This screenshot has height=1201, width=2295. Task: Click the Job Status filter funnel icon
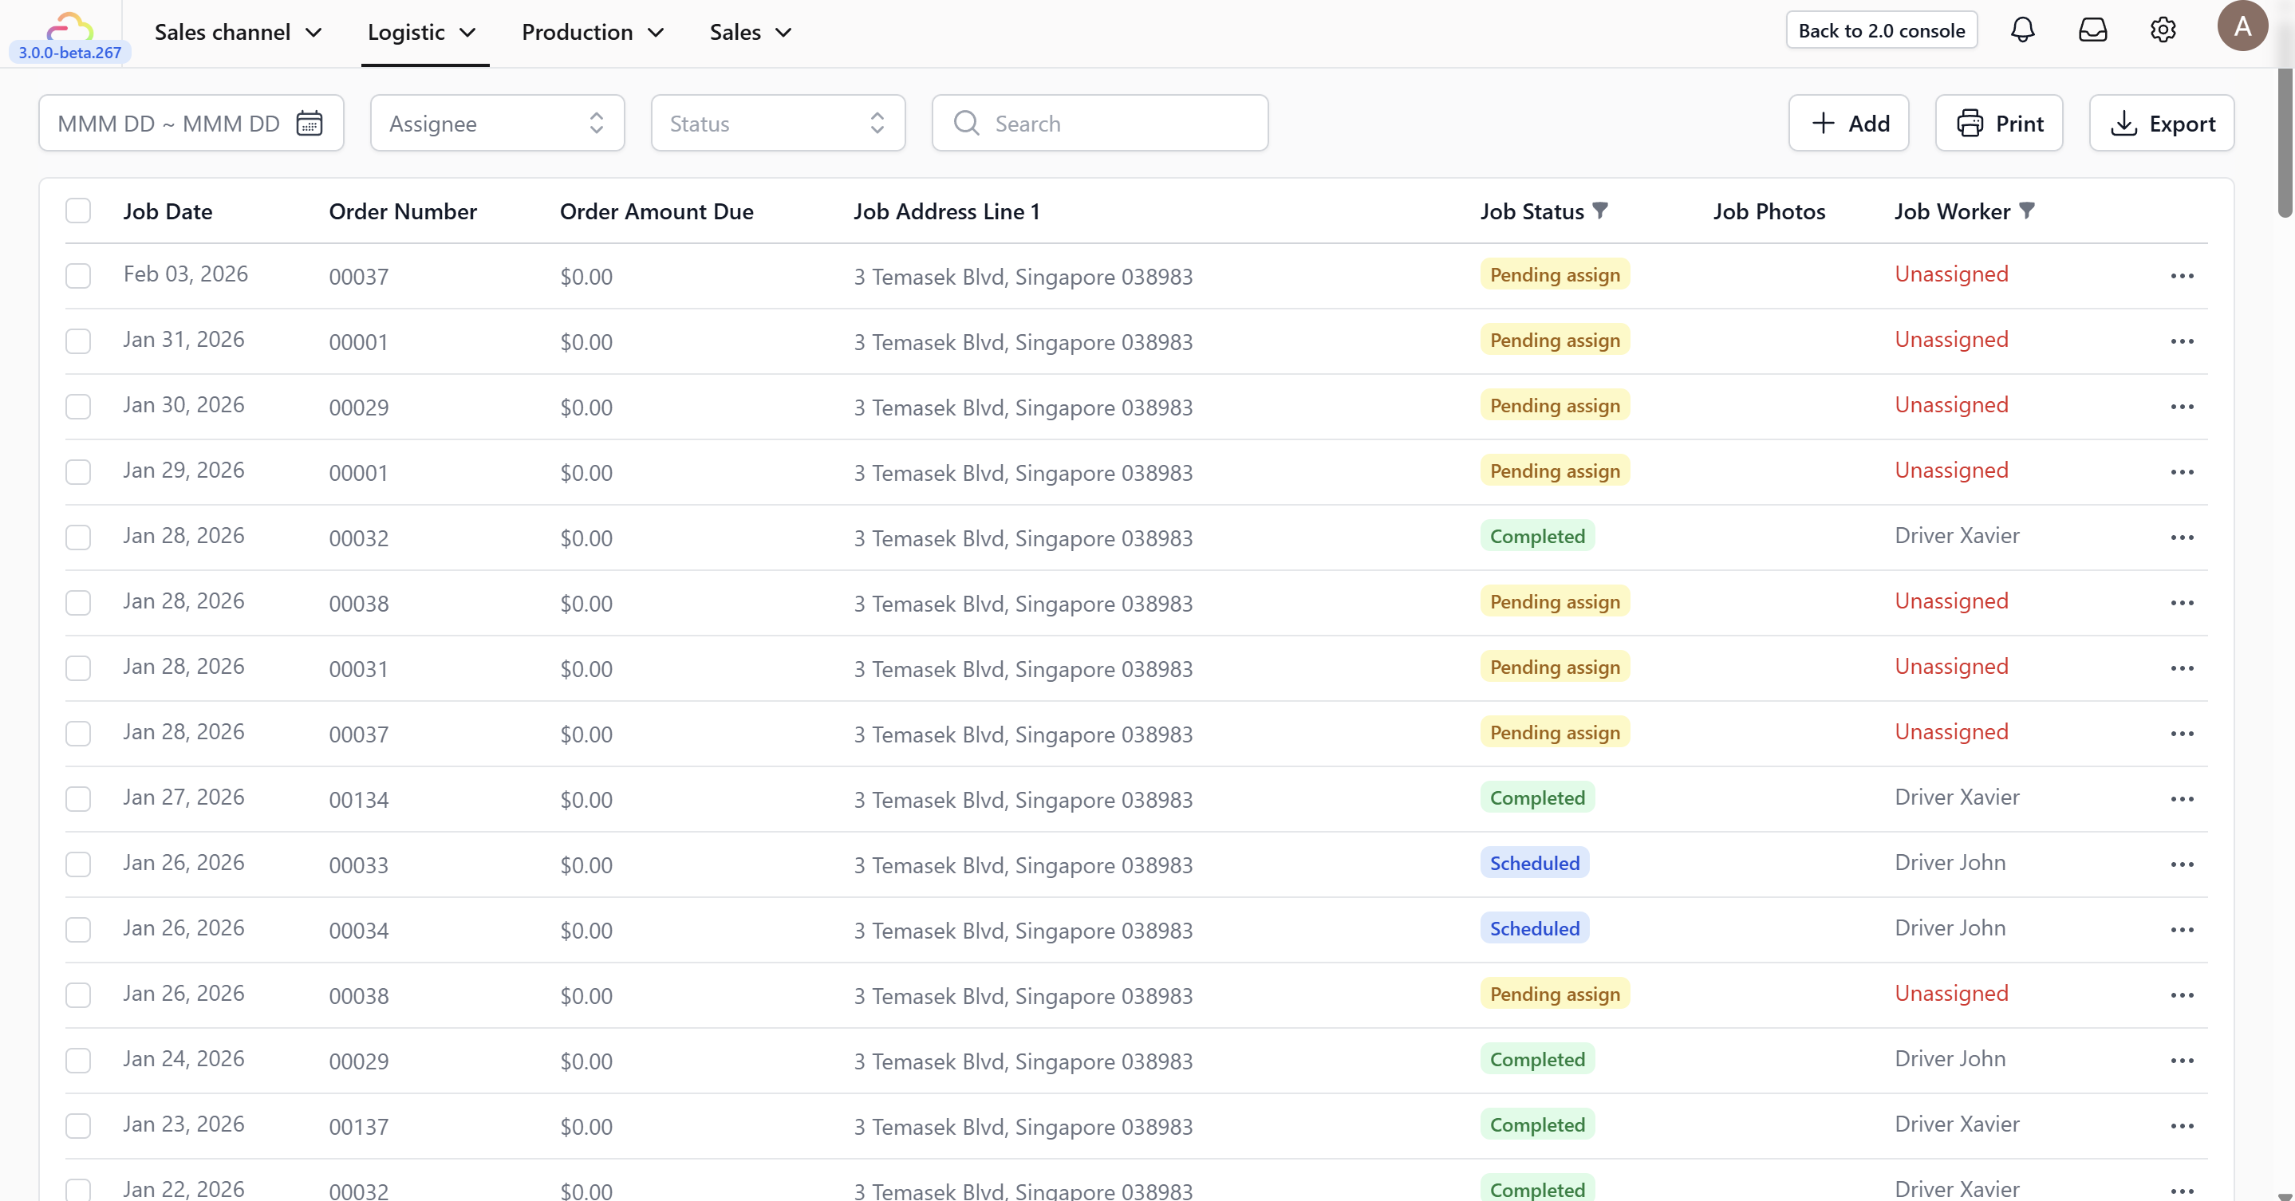pos(1600,211)
